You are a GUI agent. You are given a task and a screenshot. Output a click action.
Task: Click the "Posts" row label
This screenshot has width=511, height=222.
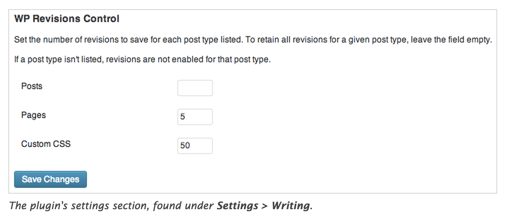32,86
